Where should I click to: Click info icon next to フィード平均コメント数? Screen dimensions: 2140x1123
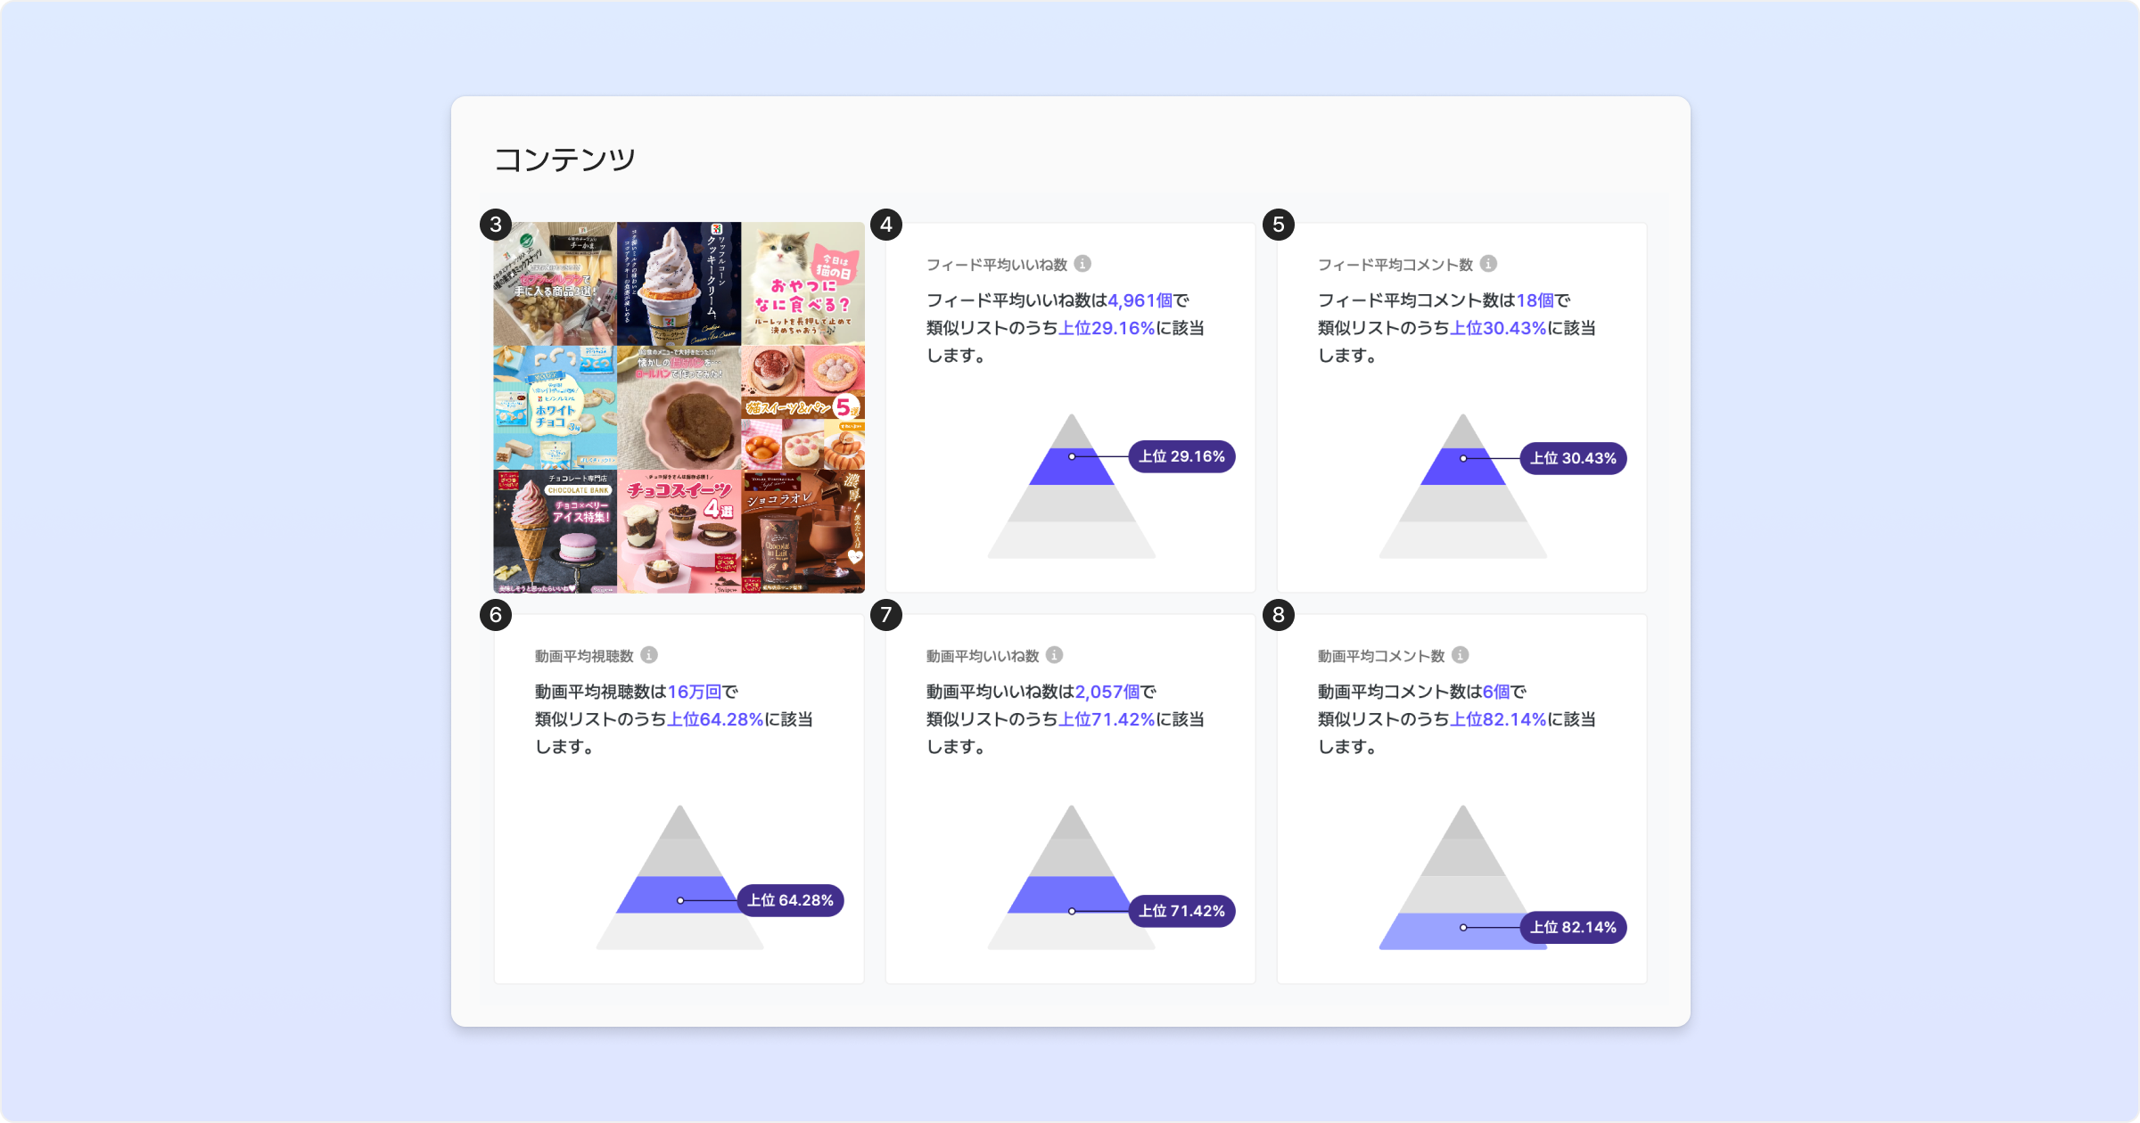[x=1488, y=264]
